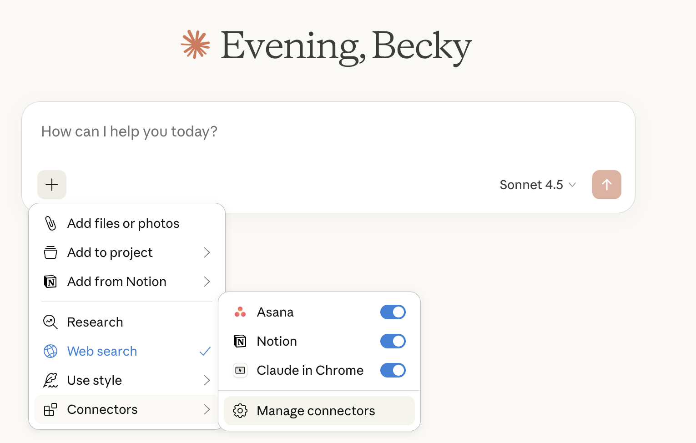Viewport: 696px width, 443px height.
Task: Click the Notion icon beside Add from Notion
Action: click(x=50, y=282)
